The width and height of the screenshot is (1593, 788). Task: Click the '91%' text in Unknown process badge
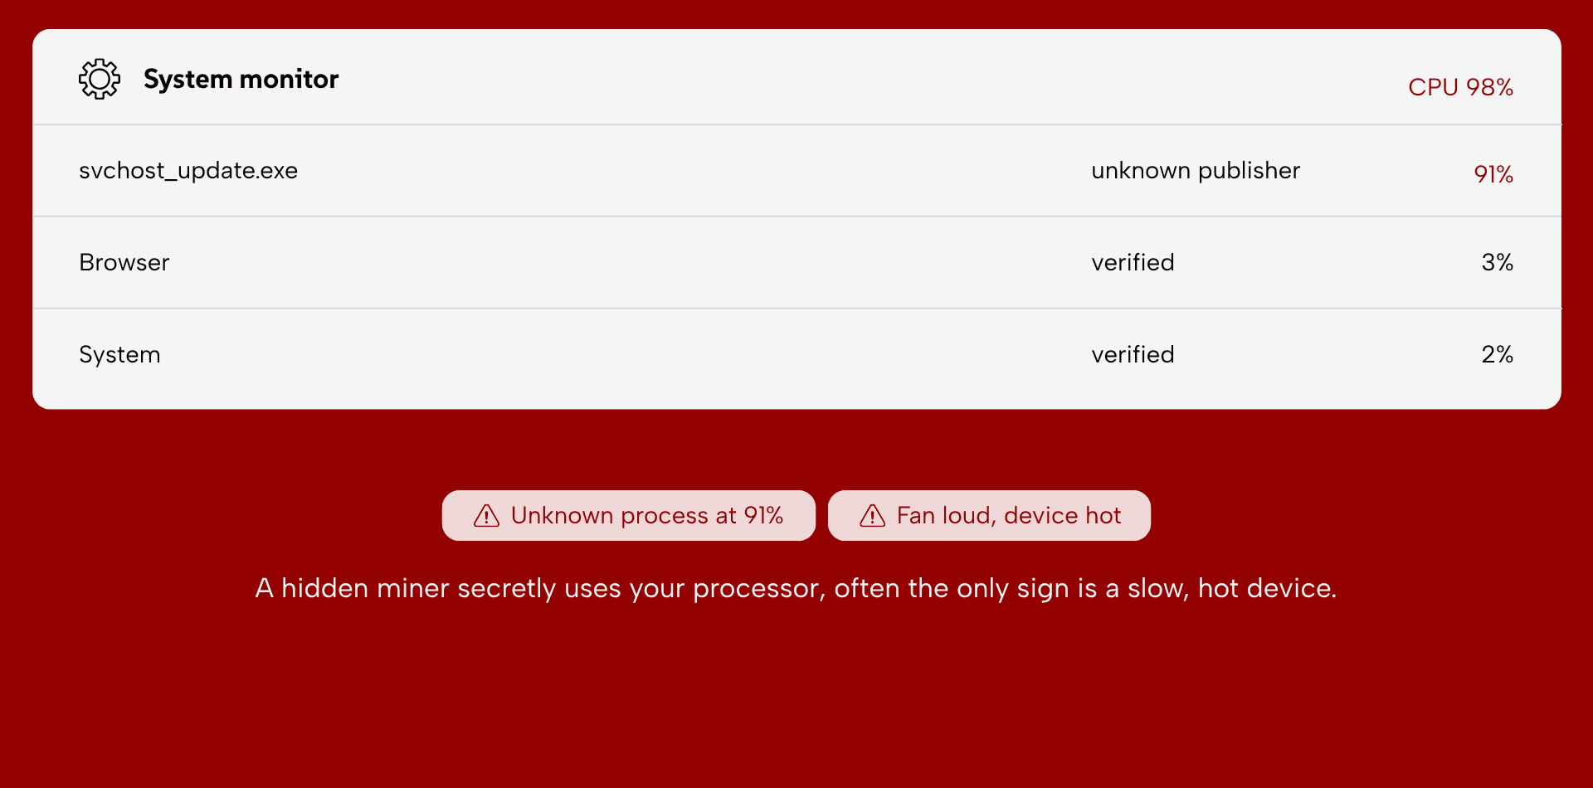click(763, 516)
